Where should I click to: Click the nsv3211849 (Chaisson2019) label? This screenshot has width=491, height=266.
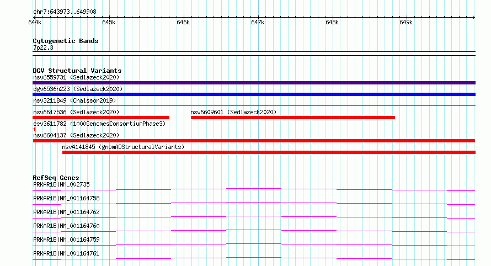click(x=74, y=100)
